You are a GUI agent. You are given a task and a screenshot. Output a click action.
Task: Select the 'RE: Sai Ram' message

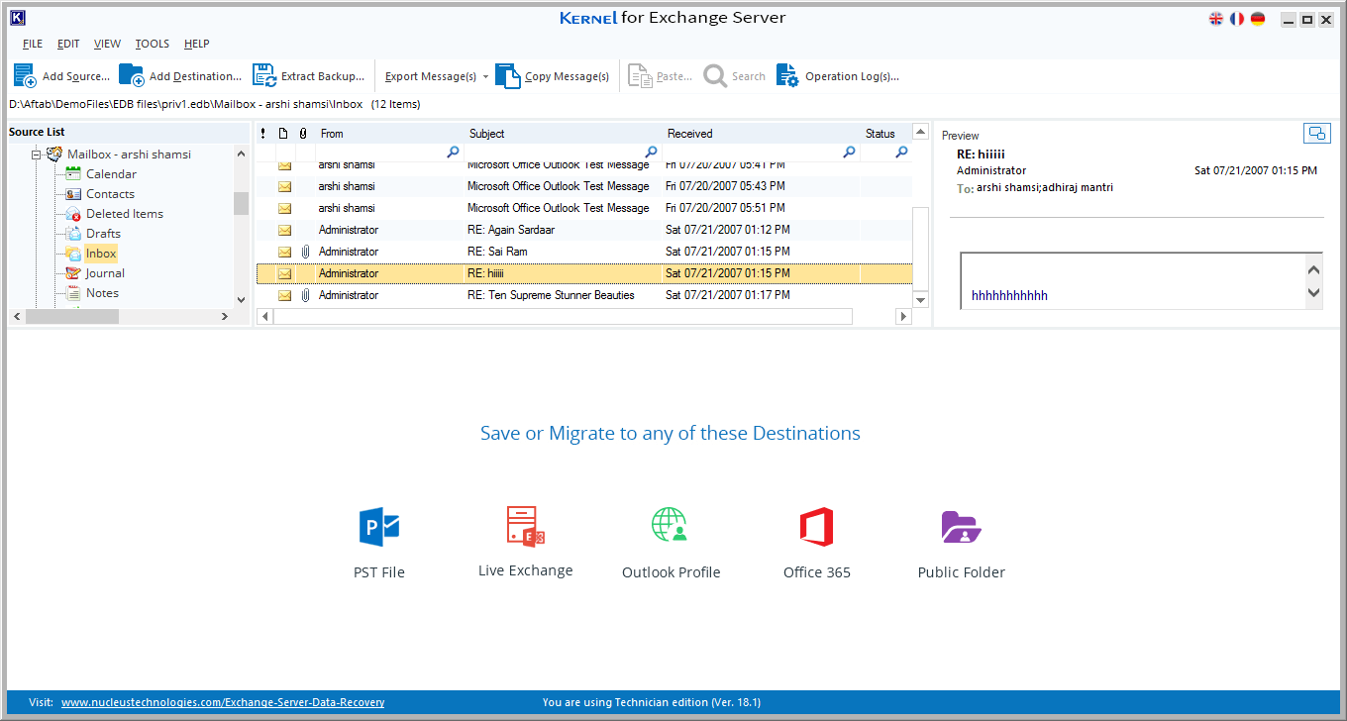click(584, 252)
